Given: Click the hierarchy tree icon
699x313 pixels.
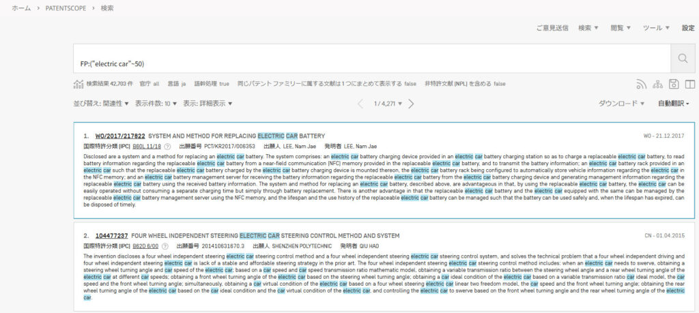Looking at the screenshot, I should click(657, 84).
